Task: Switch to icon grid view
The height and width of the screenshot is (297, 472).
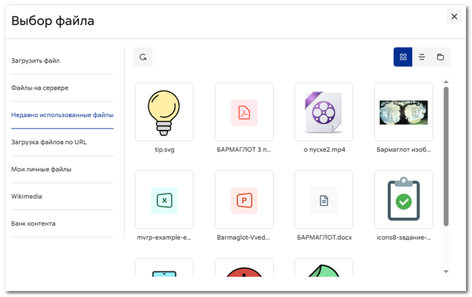Action: (403, 57)
